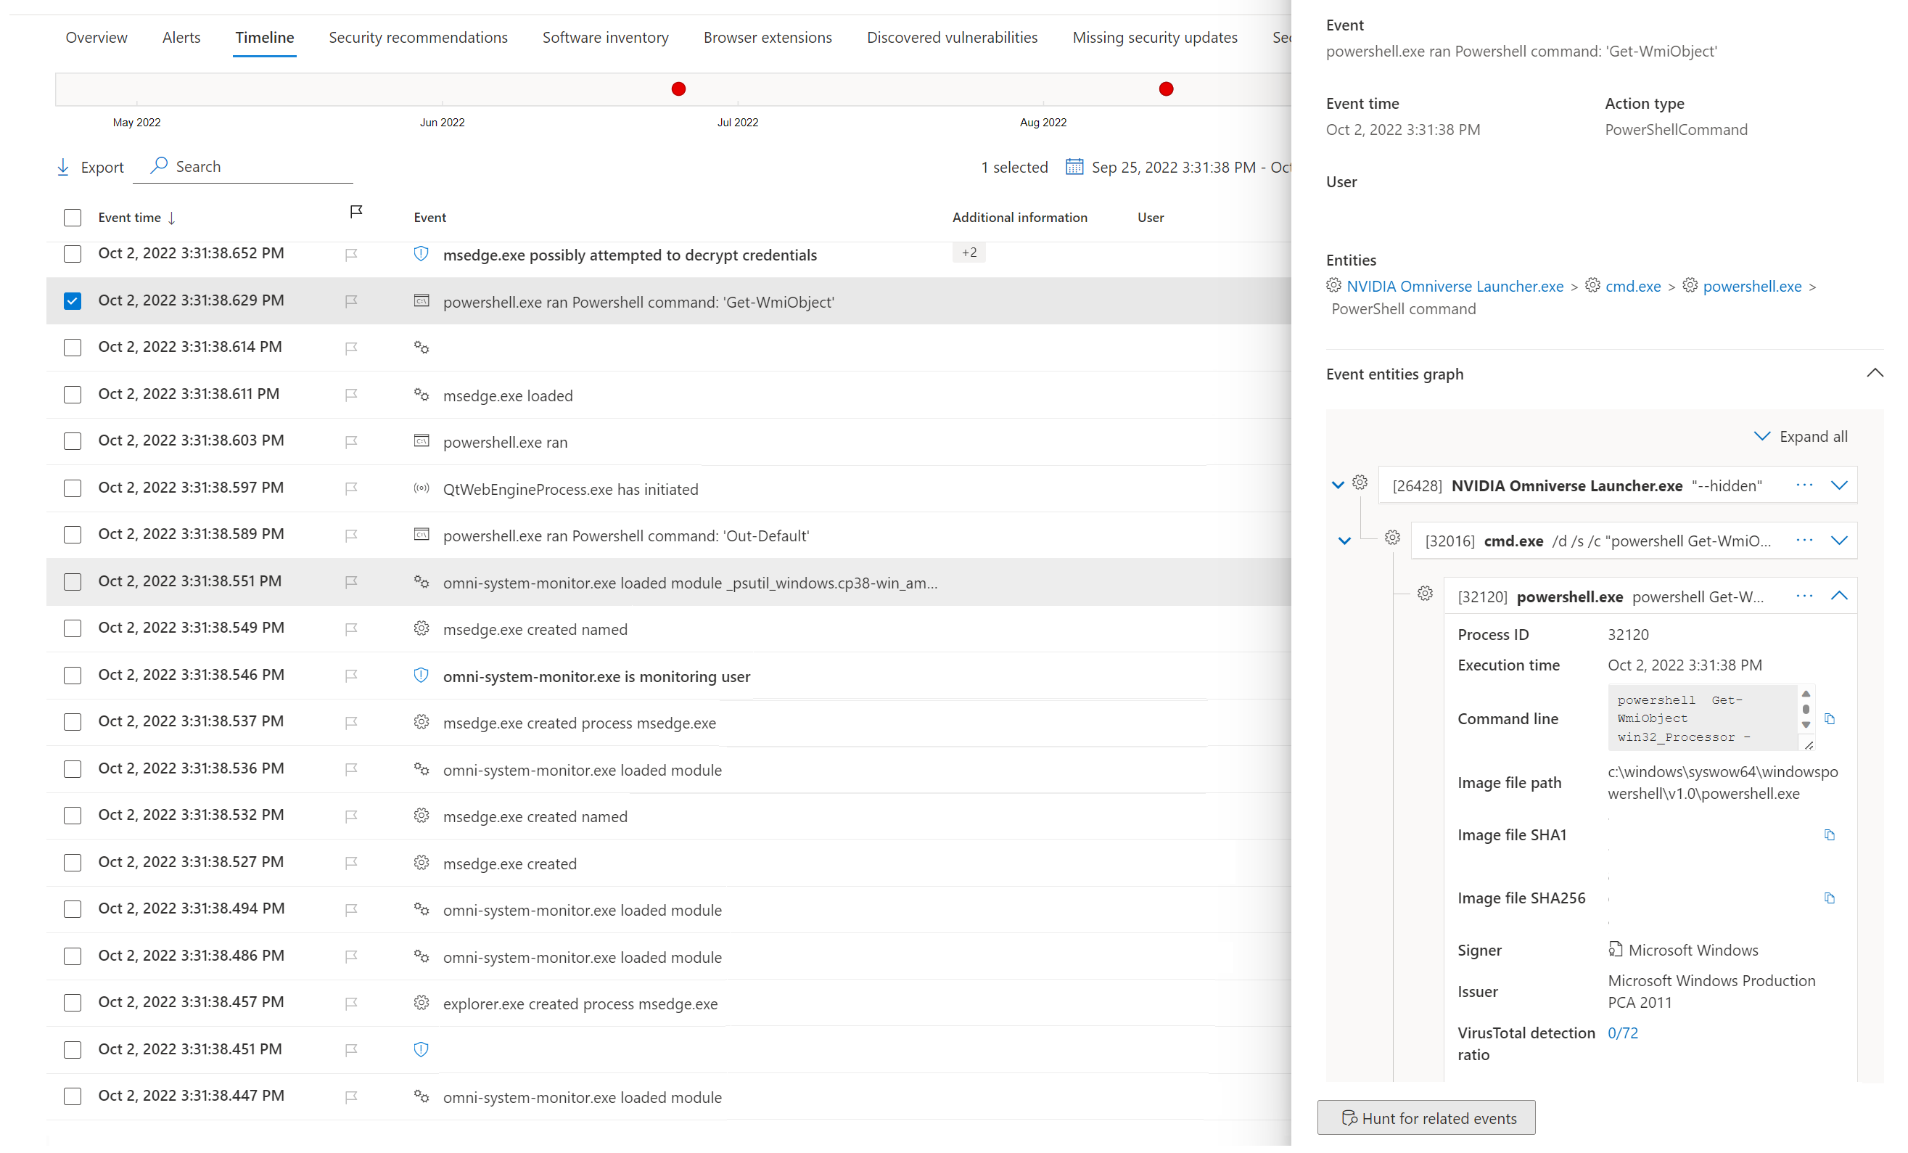Check the QtWebEngineProcess.exe event row
1908x1153 pixels.
pos(73,488)
